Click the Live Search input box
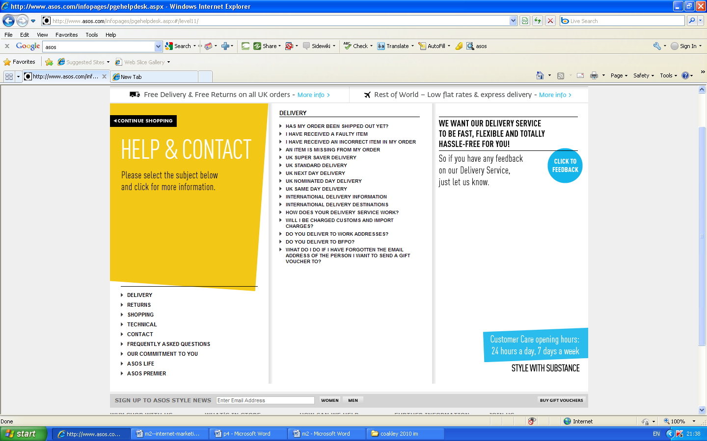 pos(622,21)
